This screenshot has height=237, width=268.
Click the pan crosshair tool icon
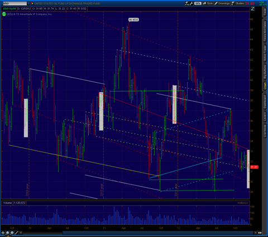click(3, 233)
